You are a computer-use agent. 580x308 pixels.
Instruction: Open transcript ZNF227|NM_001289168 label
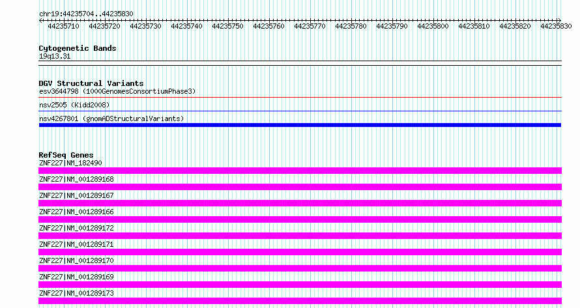76,179
